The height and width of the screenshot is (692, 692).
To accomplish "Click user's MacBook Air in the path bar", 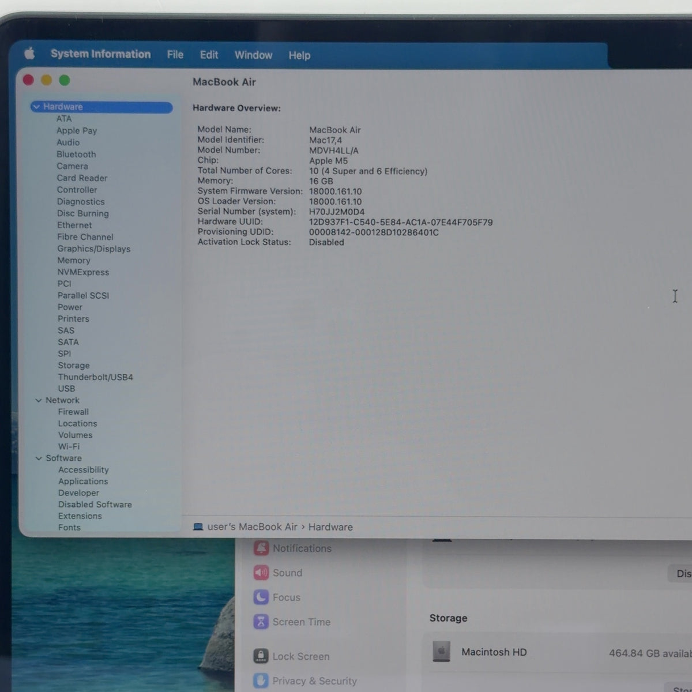I will [252, 526].
